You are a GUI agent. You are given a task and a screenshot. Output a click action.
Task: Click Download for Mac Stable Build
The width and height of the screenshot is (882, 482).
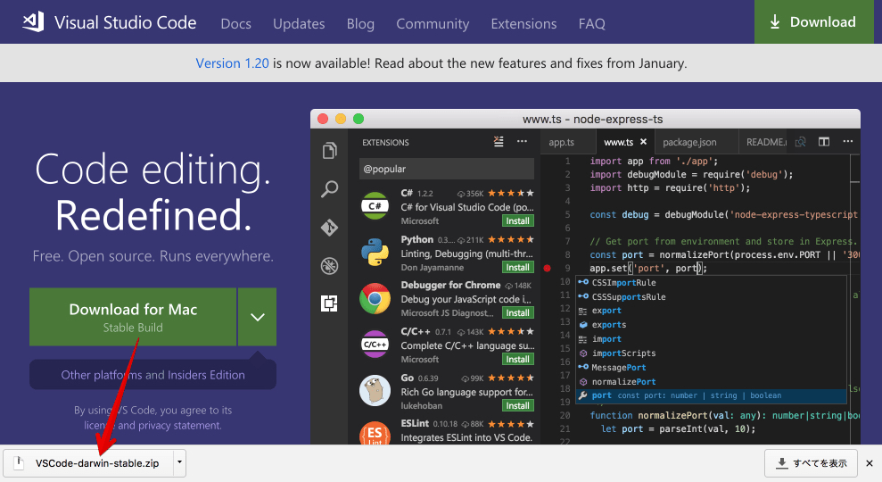(x=133, y=317)
